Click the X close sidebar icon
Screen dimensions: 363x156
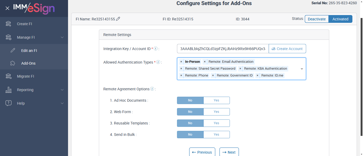(x=7, y=8)
